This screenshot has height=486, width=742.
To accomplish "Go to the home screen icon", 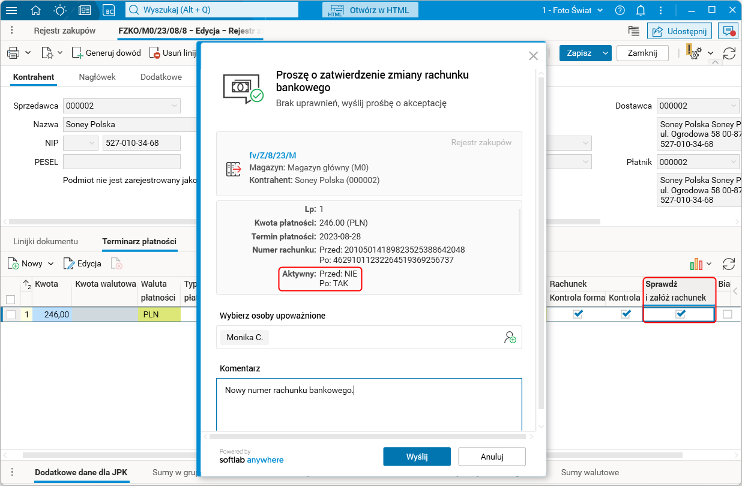I will (36, 10).
